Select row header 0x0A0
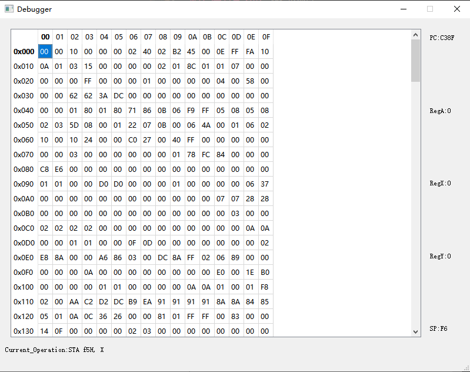Screen dimensions: 470x372 [x=25, y=198]
